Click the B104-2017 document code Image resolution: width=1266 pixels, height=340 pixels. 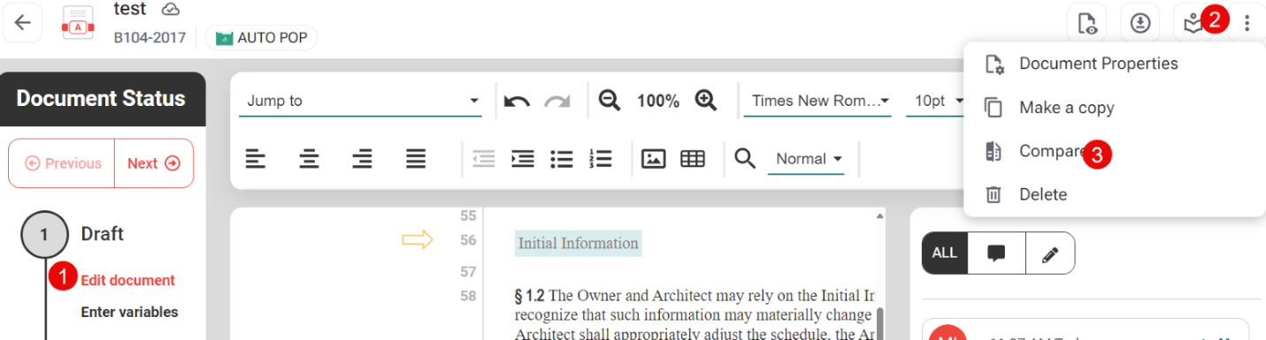[150, 38]
